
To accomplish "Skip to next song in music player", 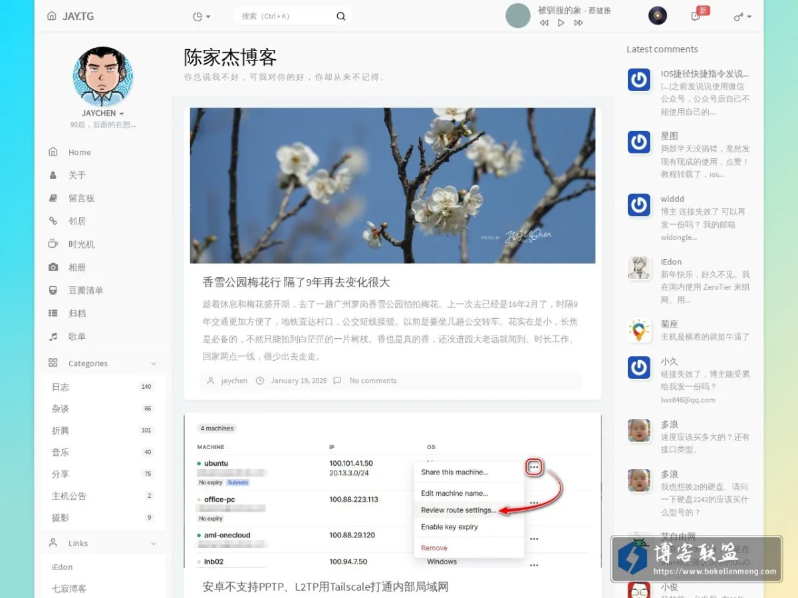I will [x=579, y=23].
